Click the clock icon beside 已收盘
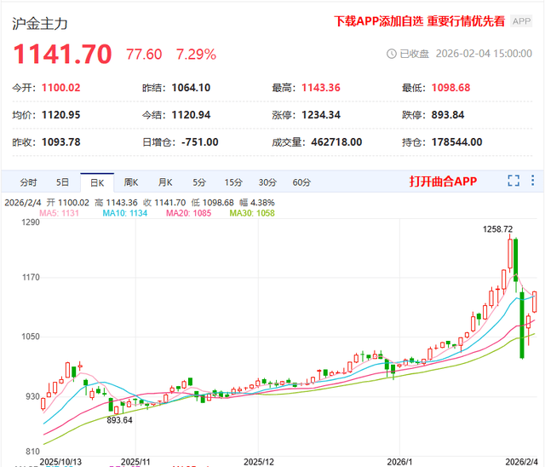The image size is (545, 467). tap(391, 53)
